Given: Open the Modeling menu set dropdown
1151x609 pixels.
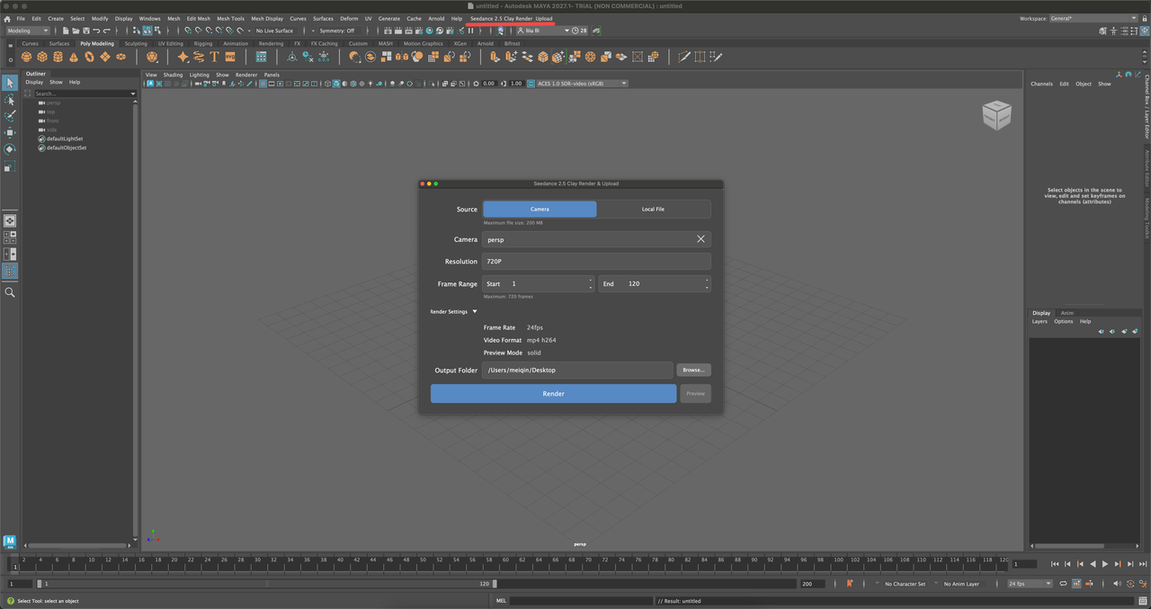Looking at the screenshot, I should (28, 31).
